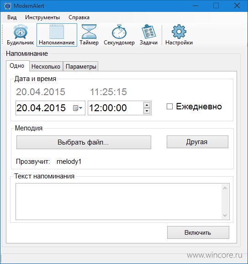Switch to the Несколько tab

pyautogui.click(x=46, y=66)
